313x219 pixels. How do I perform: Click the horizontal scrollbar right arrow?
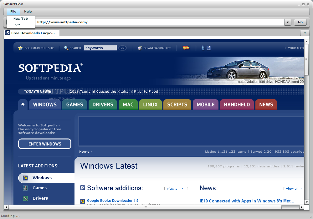coord(302,207)
